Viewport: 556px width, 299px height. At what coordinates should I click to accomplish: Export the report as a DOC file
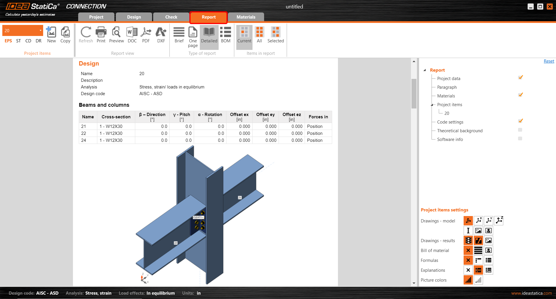pos(132,35)
